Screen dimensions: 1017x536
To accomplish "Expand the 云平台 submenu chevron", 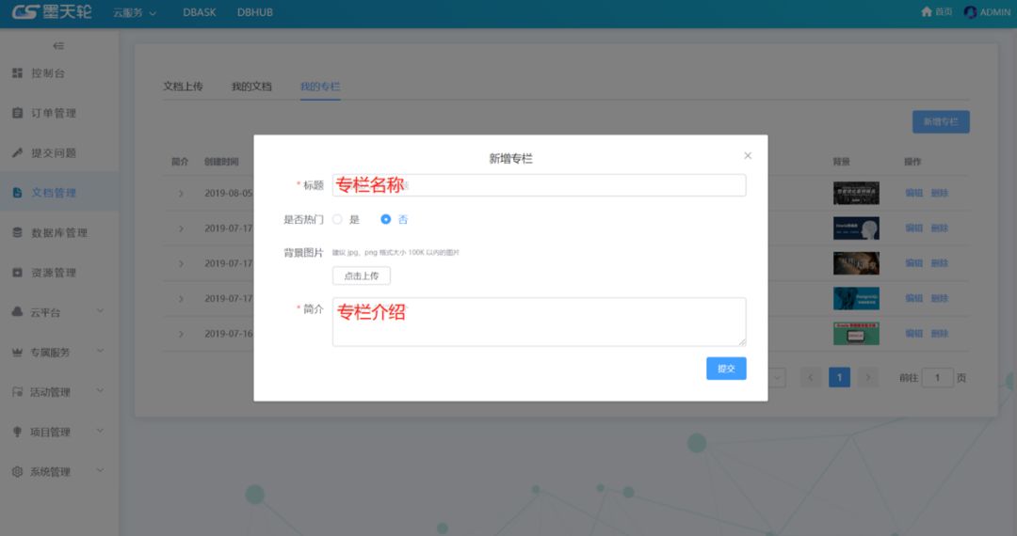I will (101, 310).
